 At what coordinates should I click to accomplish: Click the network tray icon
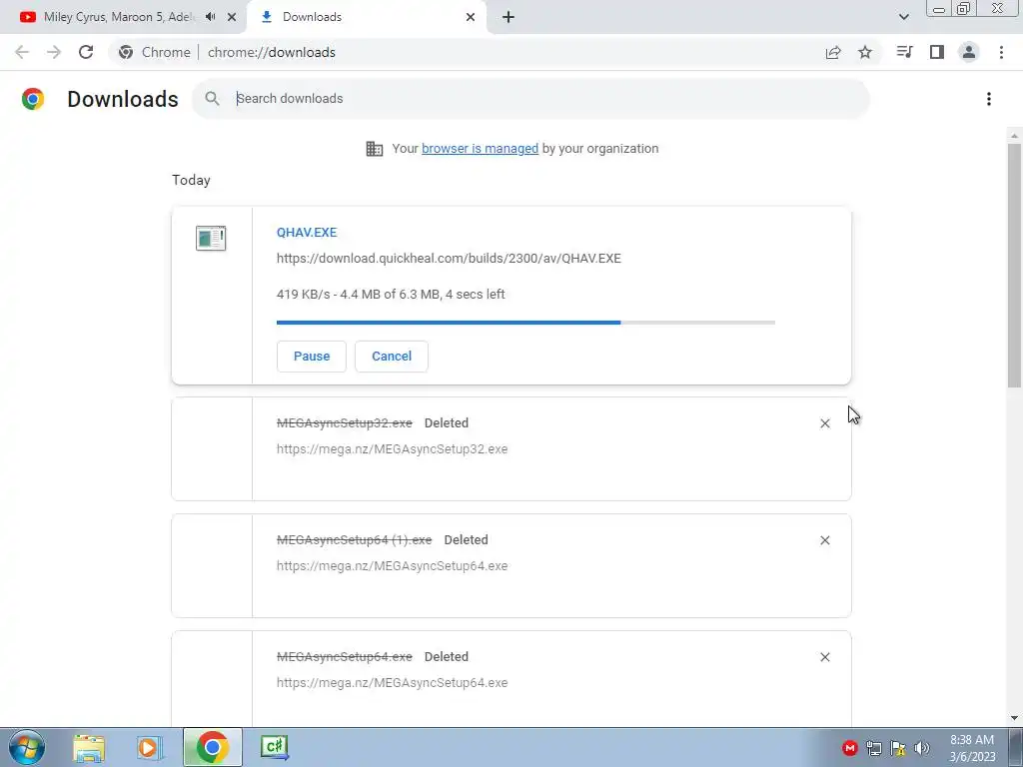874,748
